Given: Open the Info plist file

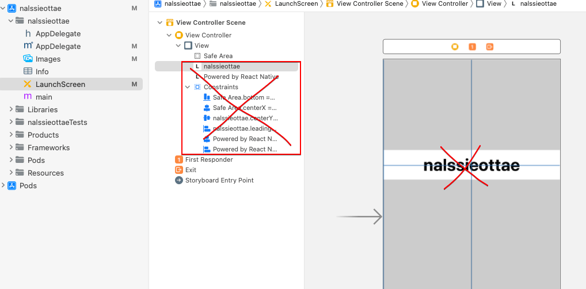Looking at the screenshot, I should (42, 71).
